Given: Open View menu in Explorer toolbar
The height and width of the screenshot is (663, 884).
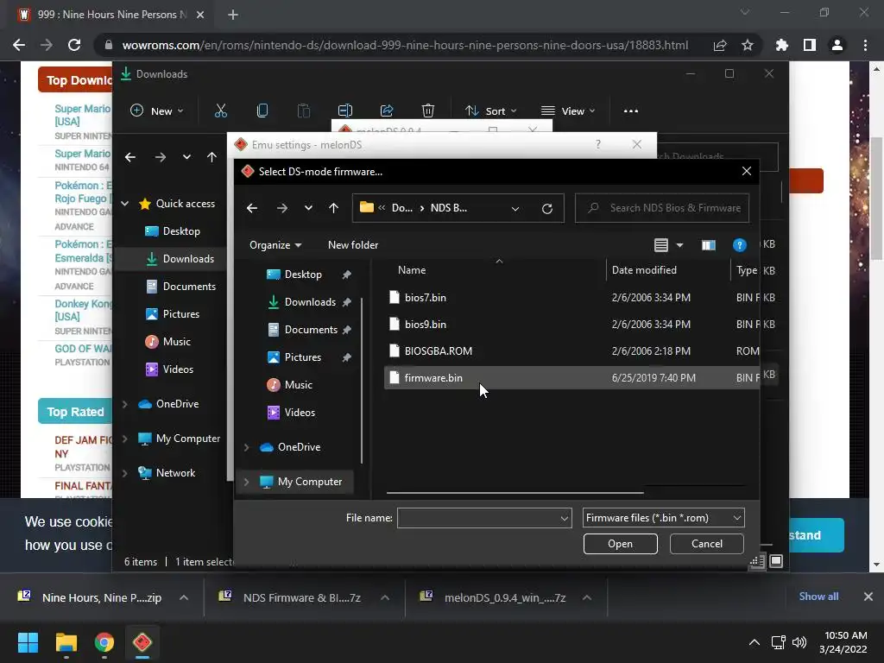Looking at the screenshot, I should (568, 111).
